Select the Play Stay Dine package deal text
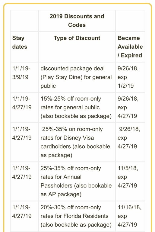 (76, 77)
